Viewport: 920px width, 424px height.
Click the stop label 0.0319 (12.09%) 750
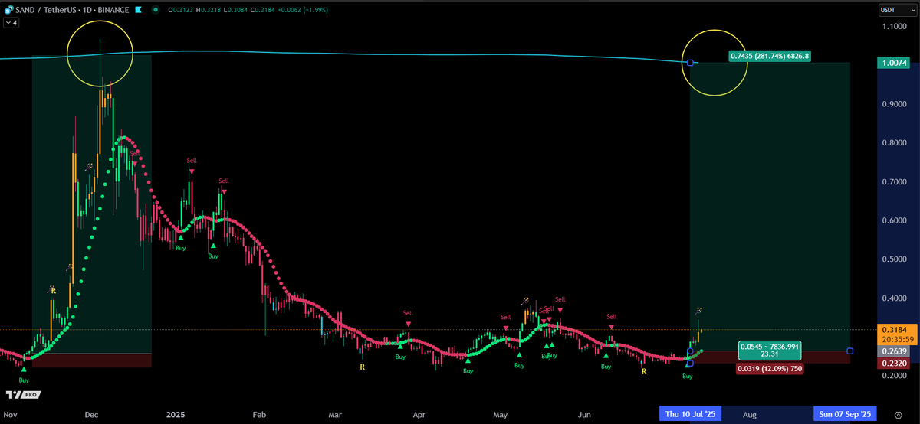(x=769, y=369)
